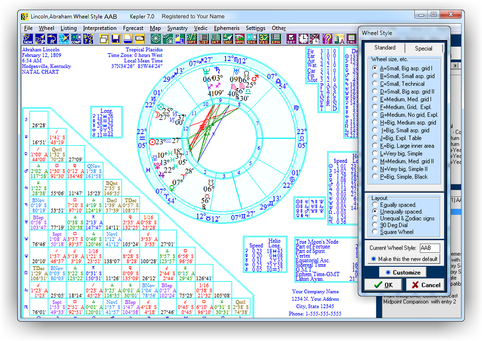Open the SYN synastry icon
Image resolution: width=482 pixels, height=341 pixels.
pos(251,39)
